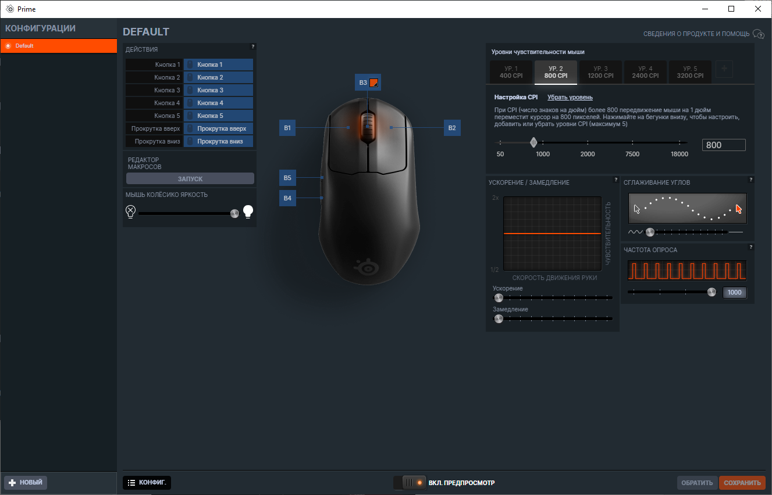
Task: Click the Кнопка 1 row label
Action: click(154, 64)
